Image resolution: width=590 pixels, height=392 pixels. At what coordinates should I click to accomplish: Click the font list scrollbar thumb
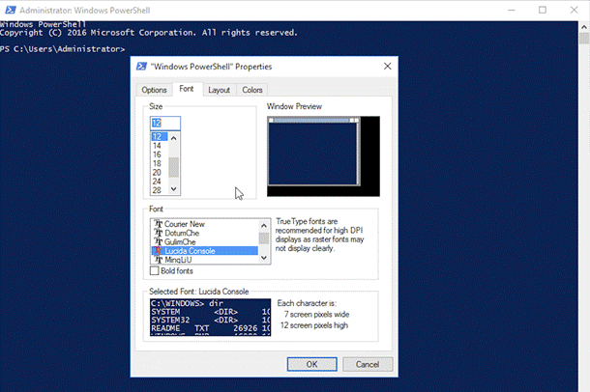coord(264,238)
